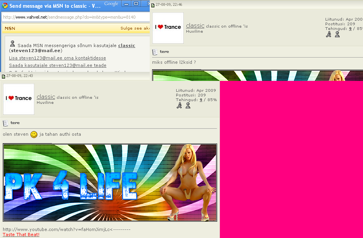Click the document icon beside 'tere' in the 22:46 post

pos(155,52)
